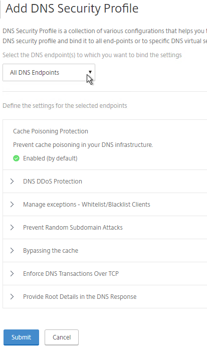Click the Add DNS Security Profile title
207x349 pixels.
click(x=72, y=9)
